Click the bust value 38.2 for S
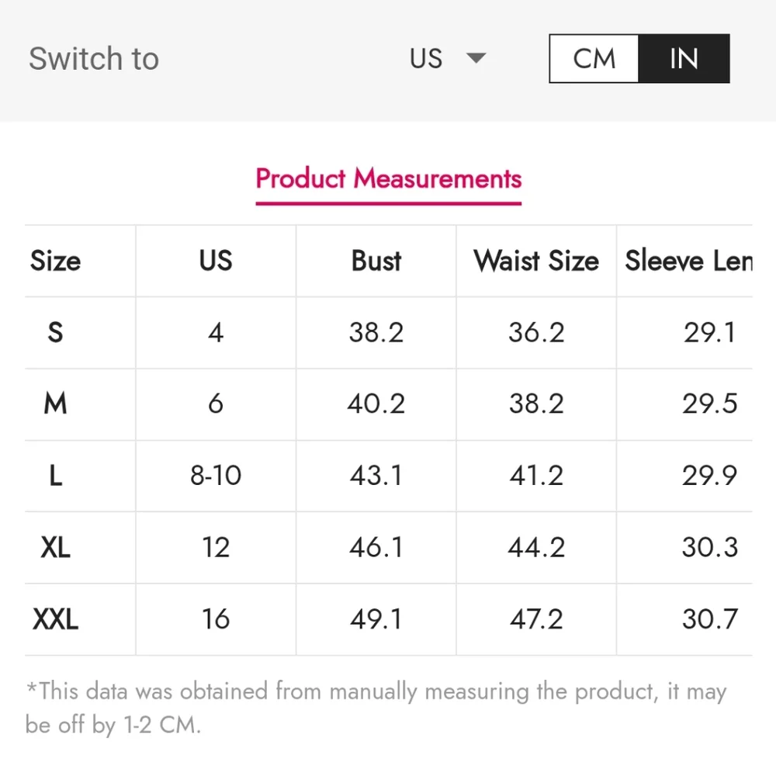Screen dimensions: 776x776 [376, 333]
